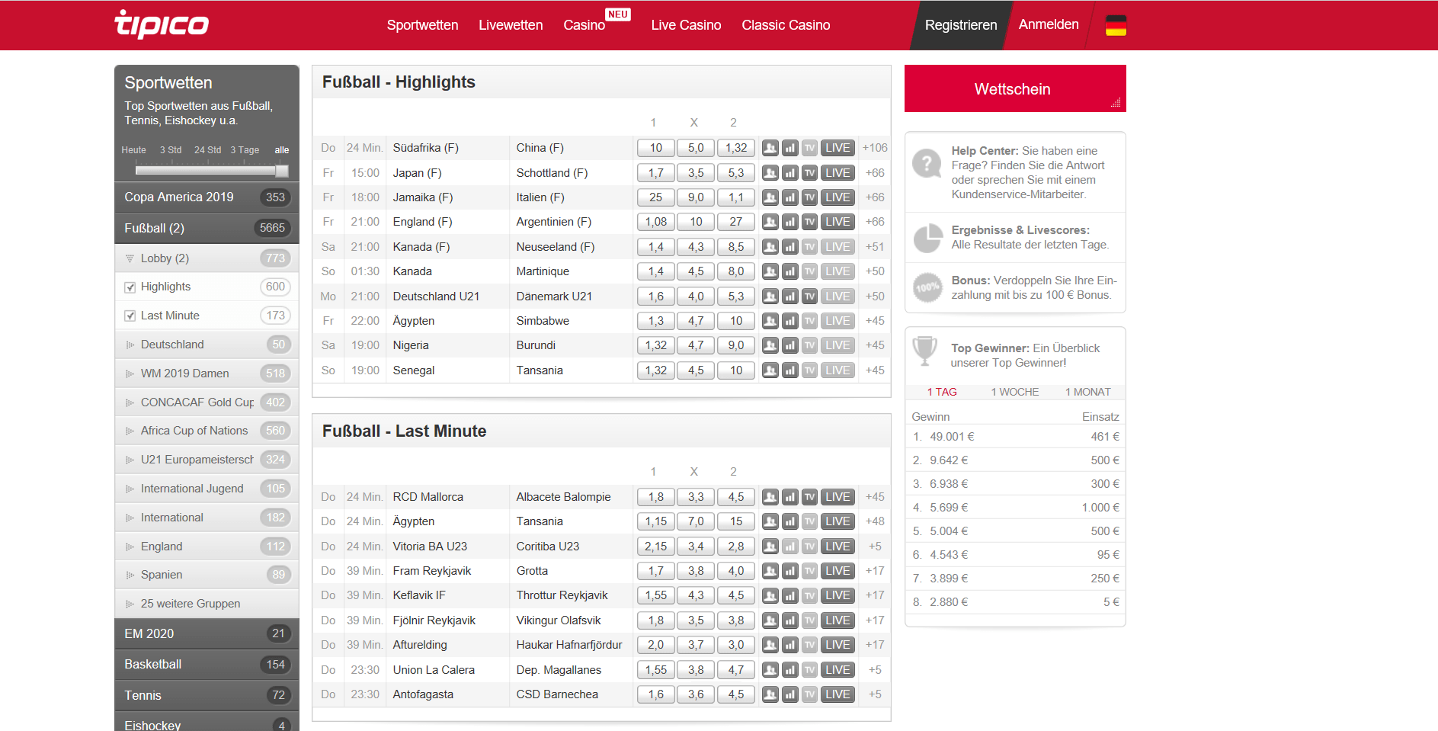
Task: Switch to 1 WOCHE winners tab
Action: pos(1014,392)
